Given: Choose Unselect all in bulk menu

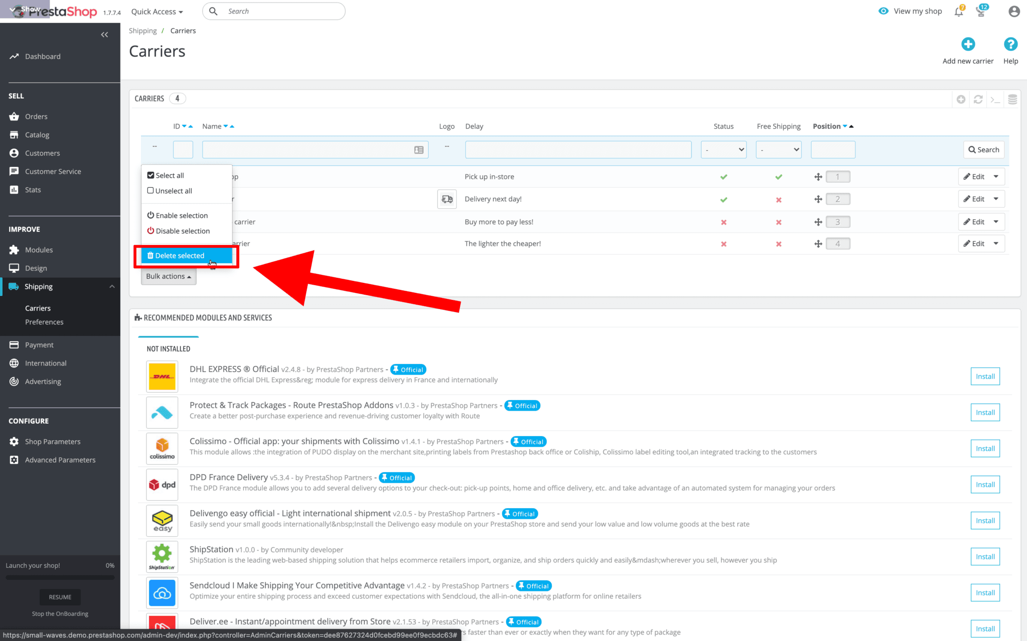Looking at the screenshot, I should pyautogui.click(x=169, y=191).
